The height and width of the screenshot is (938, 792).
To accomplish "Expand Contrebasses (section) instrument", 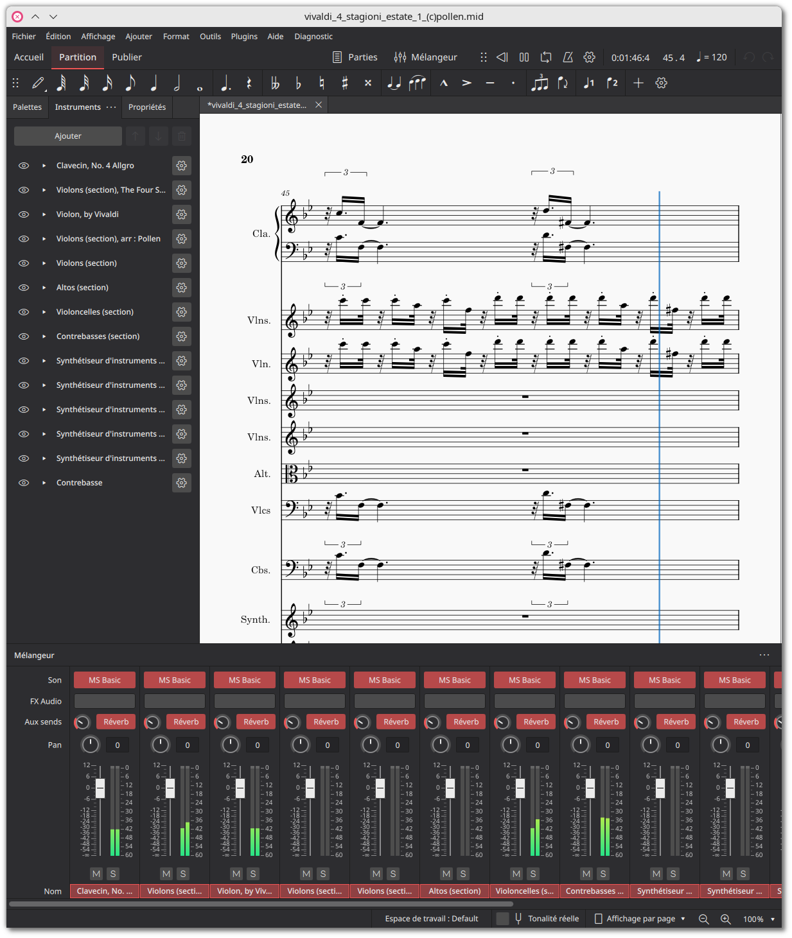I will pyautogui.click(x=44, y=336).
